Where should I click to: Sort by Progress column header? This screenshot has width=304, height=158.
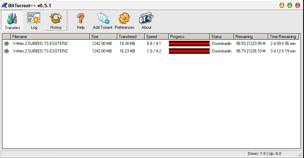pos(189,37)
